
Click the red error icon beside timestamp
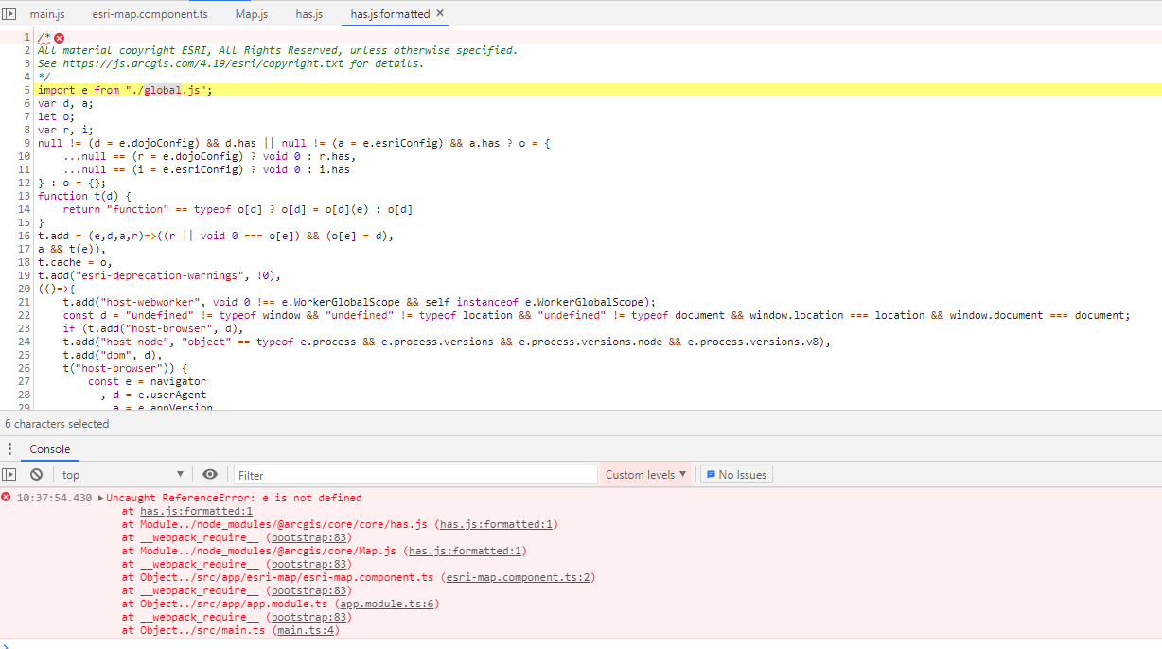point(7,498)
